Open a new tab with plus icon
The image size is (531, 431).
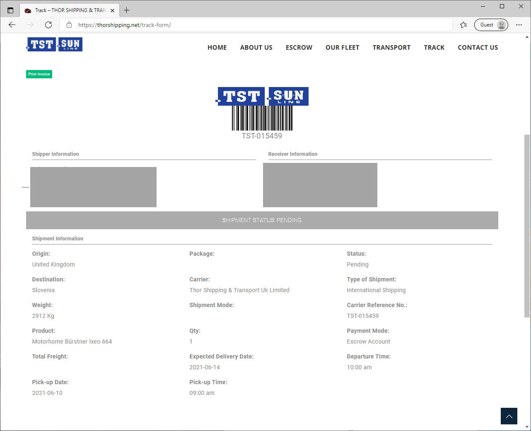point(127,10)
